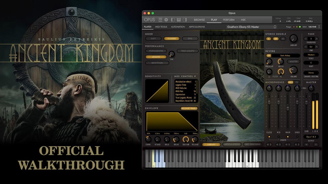Select the Stereo Double L channel
328x184 pixels.
(x=269, y=39)
